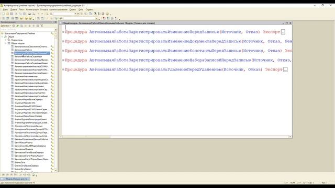Open the Окна menu
The width and height of the screenshot is (335, 188).
(81, 9)
